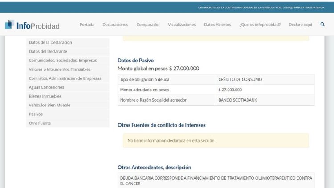Viewport: 334px width, 188px height.
Task: Open the Declaraciones menu item
Action: coord(115,25)
